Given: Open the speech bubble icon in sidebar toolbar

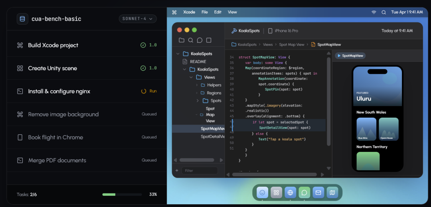Looking at the screenshot, I should 200,40.
